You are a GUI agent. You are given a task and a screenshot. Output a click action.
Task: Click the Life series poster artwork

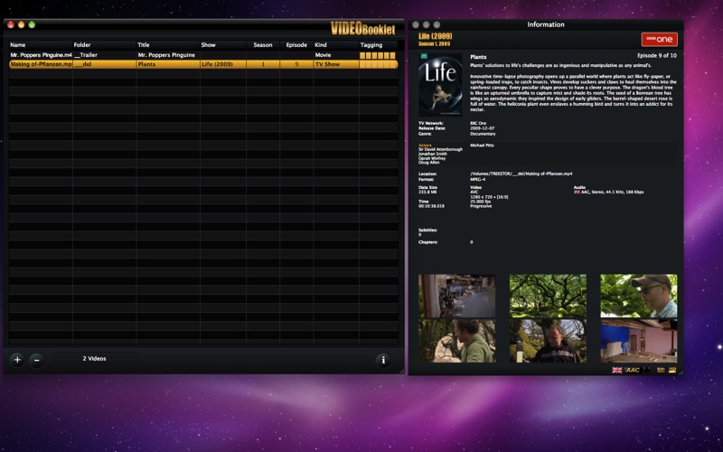pyautogui.click(x=440, y=84)
